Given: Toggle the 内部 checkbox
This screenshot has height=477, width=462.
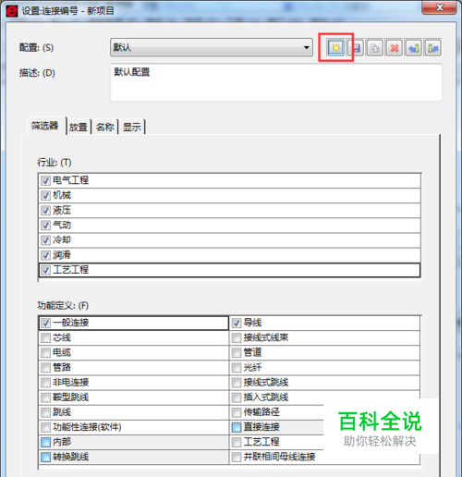Looking at the screenshot, I should (45, 442).
